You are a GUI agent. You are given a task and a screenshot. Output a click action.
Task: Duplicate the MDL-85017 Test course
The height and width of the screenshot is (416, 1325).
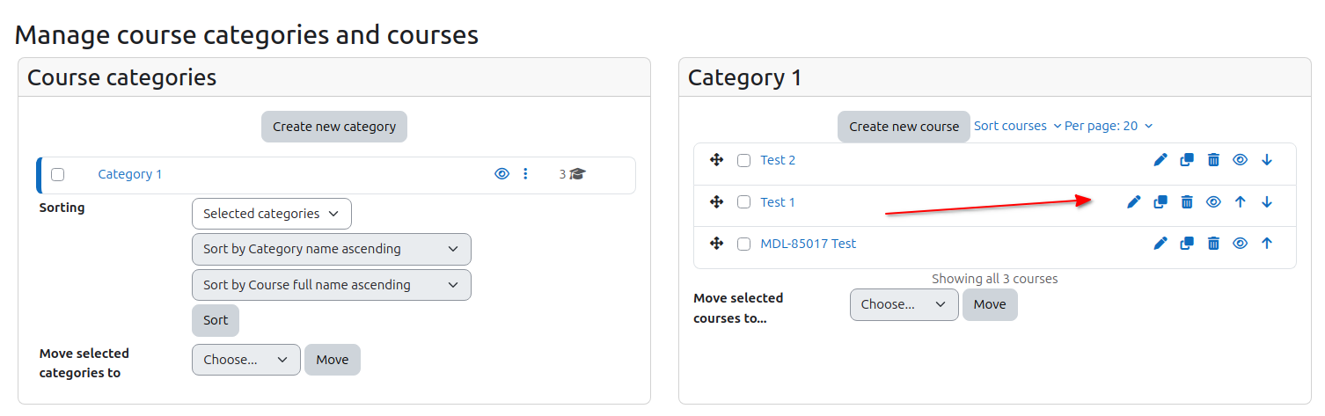(1187, 244)
